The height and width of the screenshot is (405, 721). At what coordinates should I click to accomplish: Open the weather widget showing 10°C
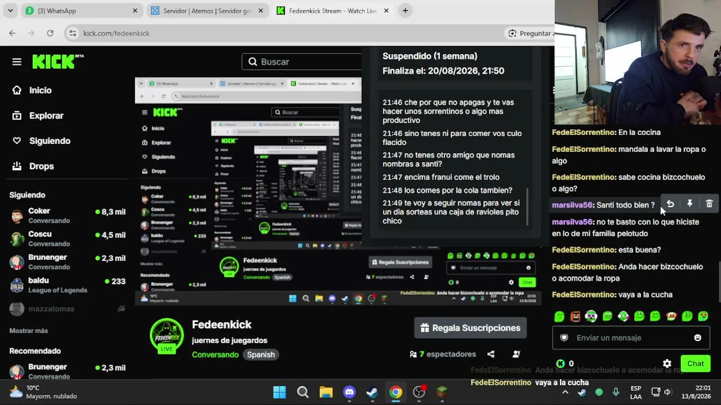[x=44, y=392]
